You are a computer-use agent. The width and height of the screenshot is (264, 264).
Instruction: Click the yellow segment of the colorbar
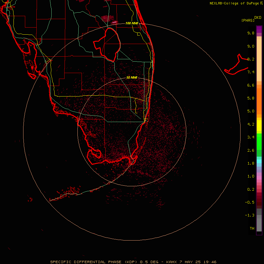259,126
